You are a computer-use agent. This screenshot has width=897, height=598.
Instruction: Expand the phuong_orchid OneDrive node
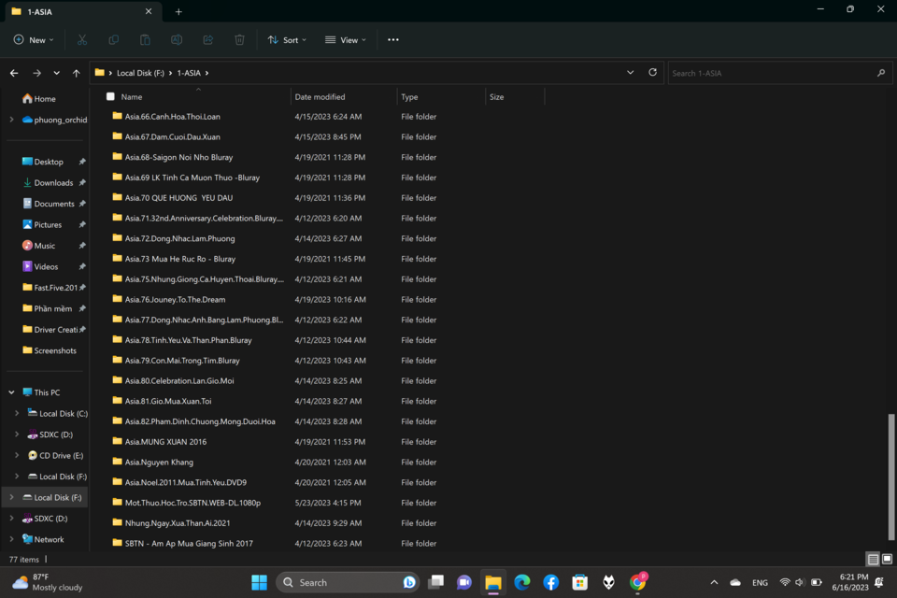click(11, 120)
